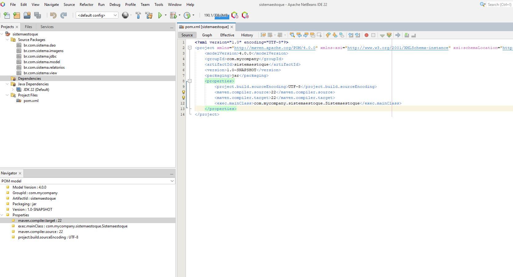Screen dimensions: 513x277
Task: Collapse the sistemaestoque project node
Action: click(2, 34)
